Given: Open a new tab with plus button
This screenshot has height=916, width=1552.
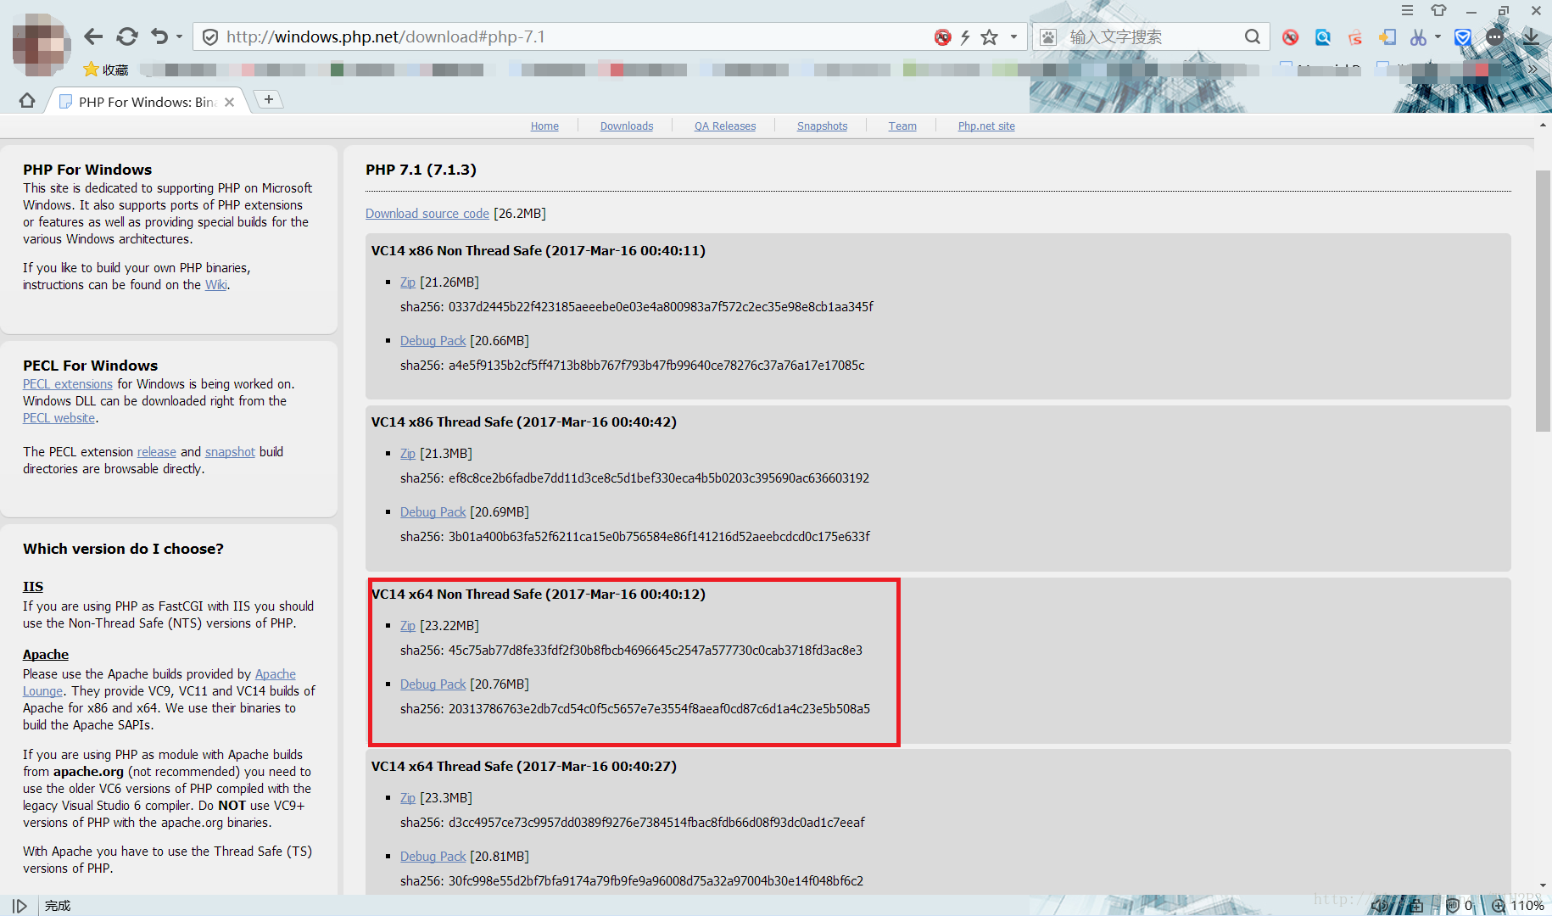Looking at the screenshot, I should click(268, 99).
